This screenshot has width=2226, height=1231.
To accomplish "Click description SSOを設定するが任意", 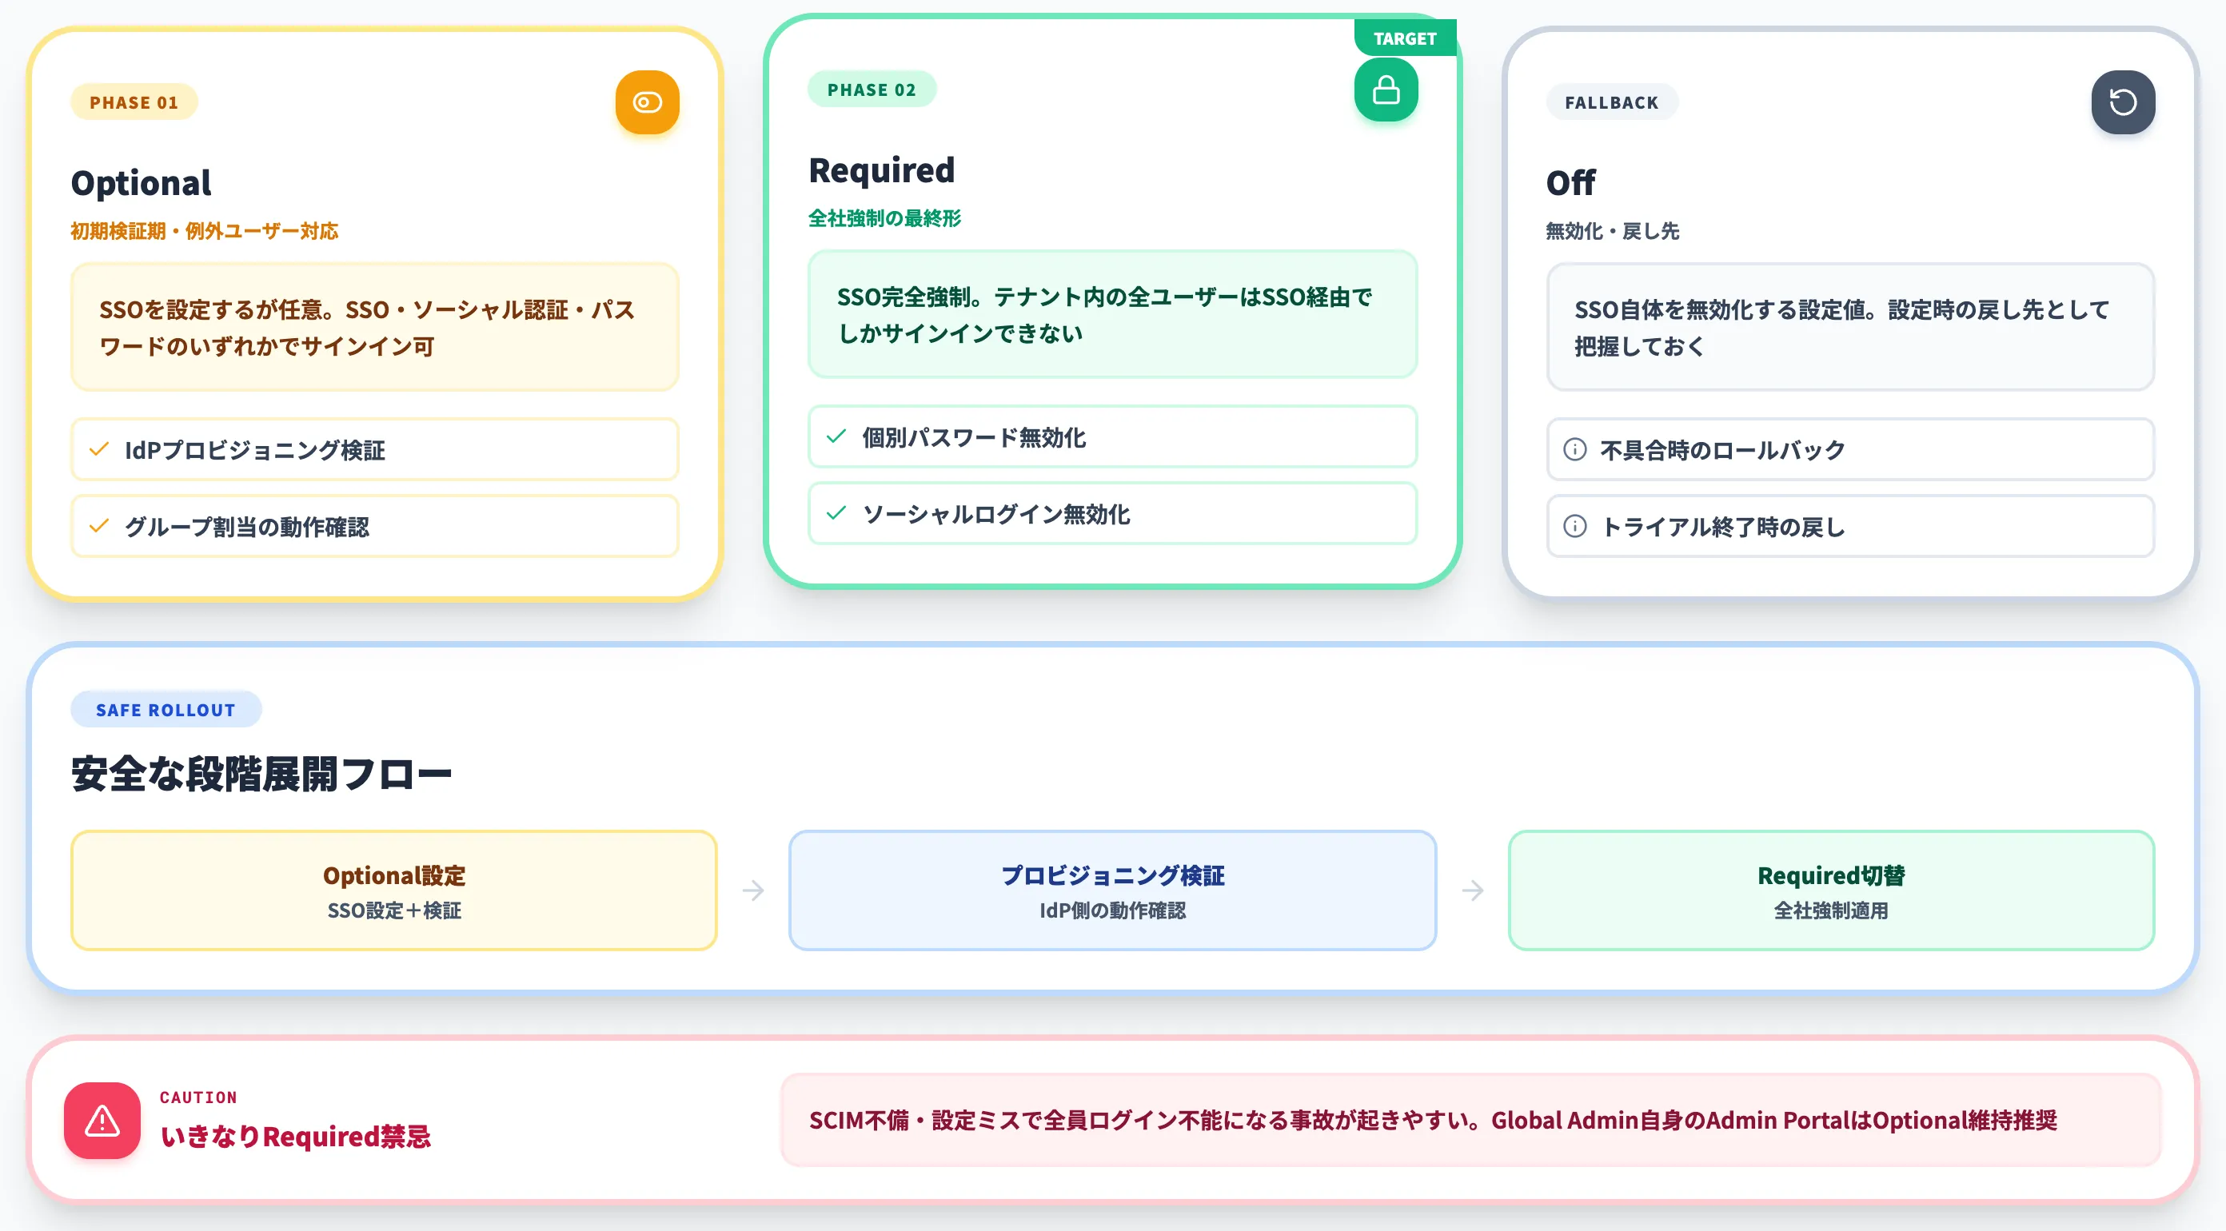I will coord(375,328).
